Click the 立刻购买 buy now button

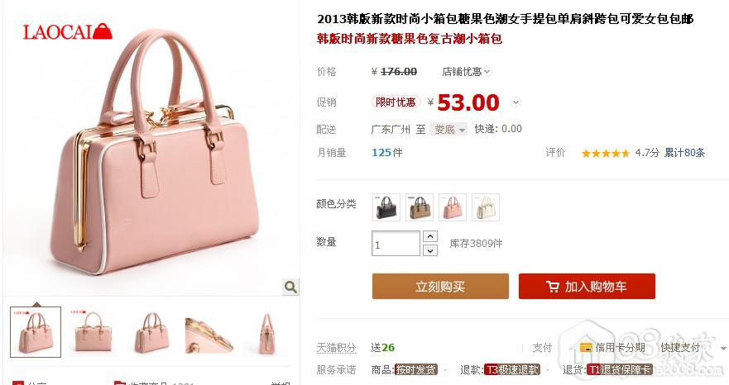point(440,286)
